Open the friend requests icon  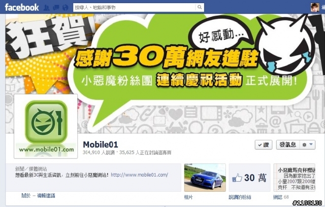(x=46, y=8)
